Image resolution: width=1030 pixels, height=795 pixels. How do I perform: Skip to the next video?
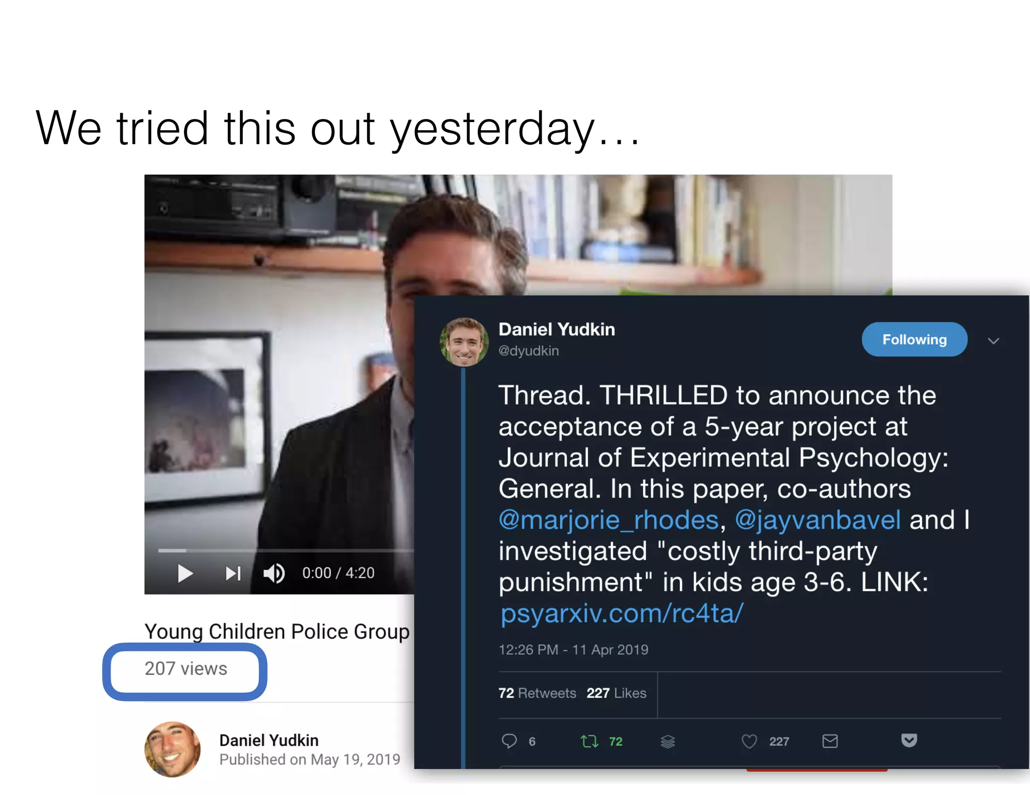coord(233,573)
